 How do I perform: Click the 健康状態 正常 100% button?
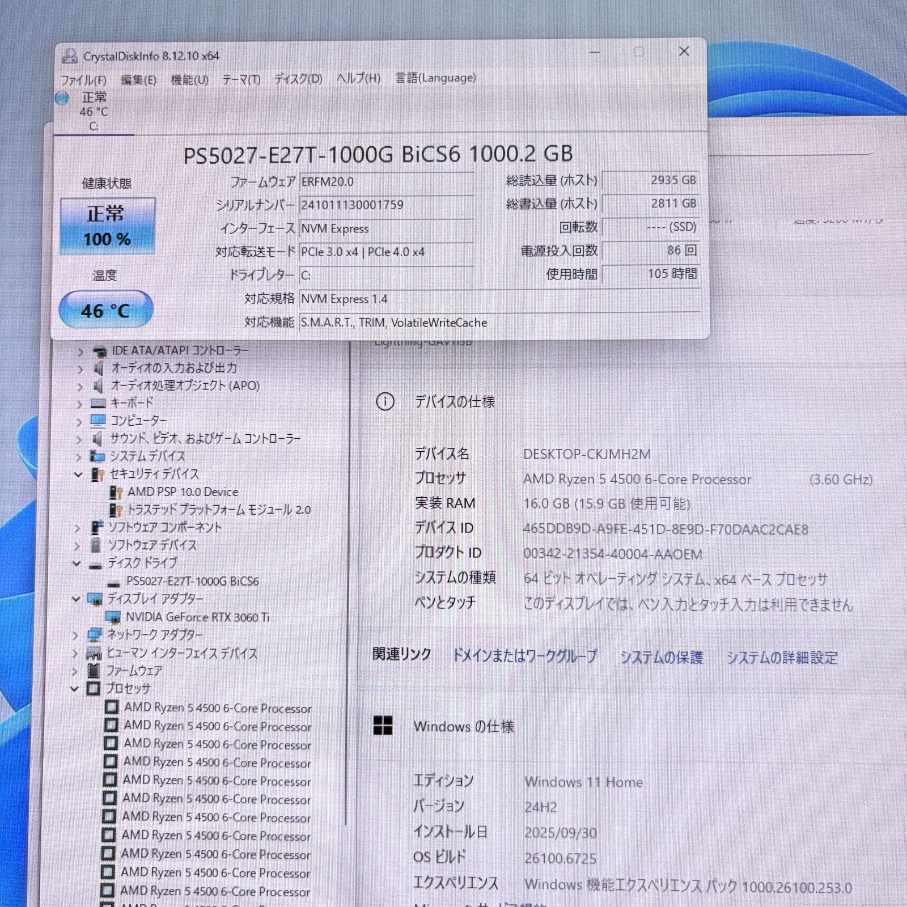108,226
